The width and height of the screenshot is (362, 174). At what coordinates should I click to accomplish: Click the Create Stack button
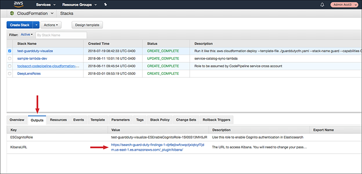pyautogui.click(x=20, y=25)
